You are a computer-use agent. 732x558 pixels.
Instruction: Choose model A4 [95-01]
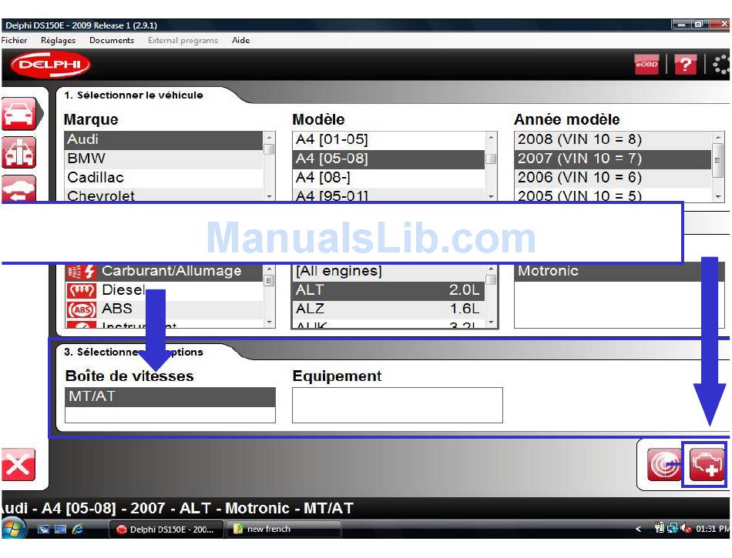(x=388, y=195)
